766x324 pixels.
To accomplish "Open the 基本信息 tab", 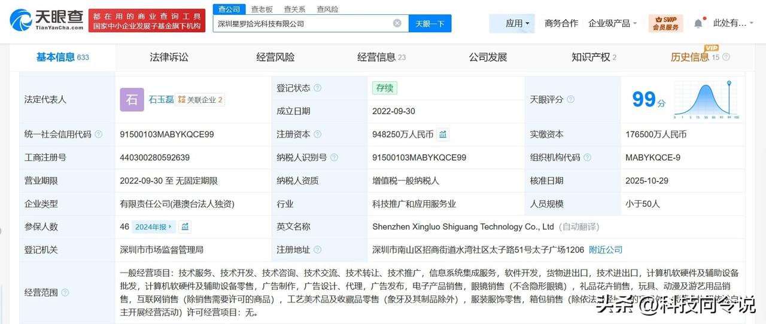I will point(62,57).
